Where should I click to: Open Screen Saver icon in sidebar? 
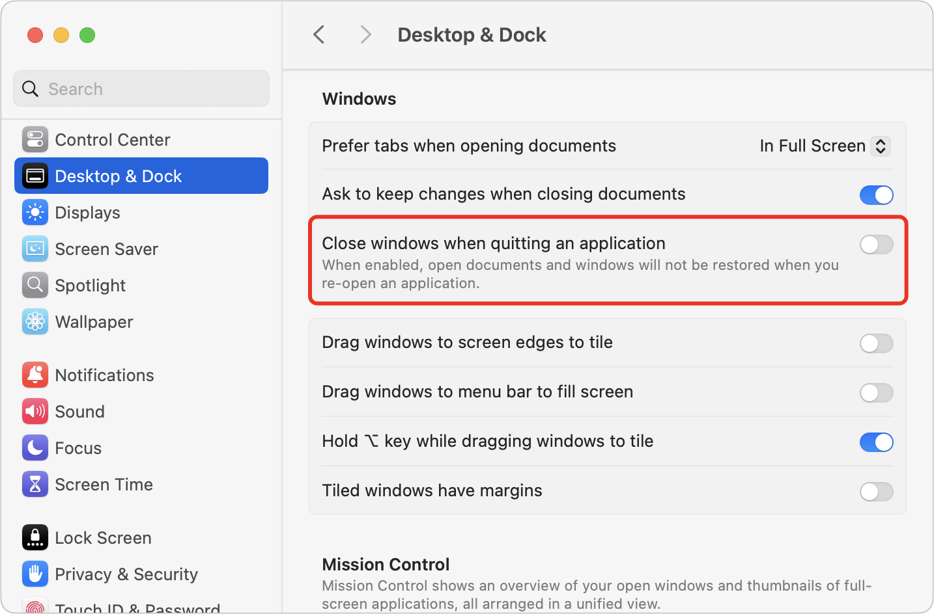pyautogui.click(x=35, y=249)
